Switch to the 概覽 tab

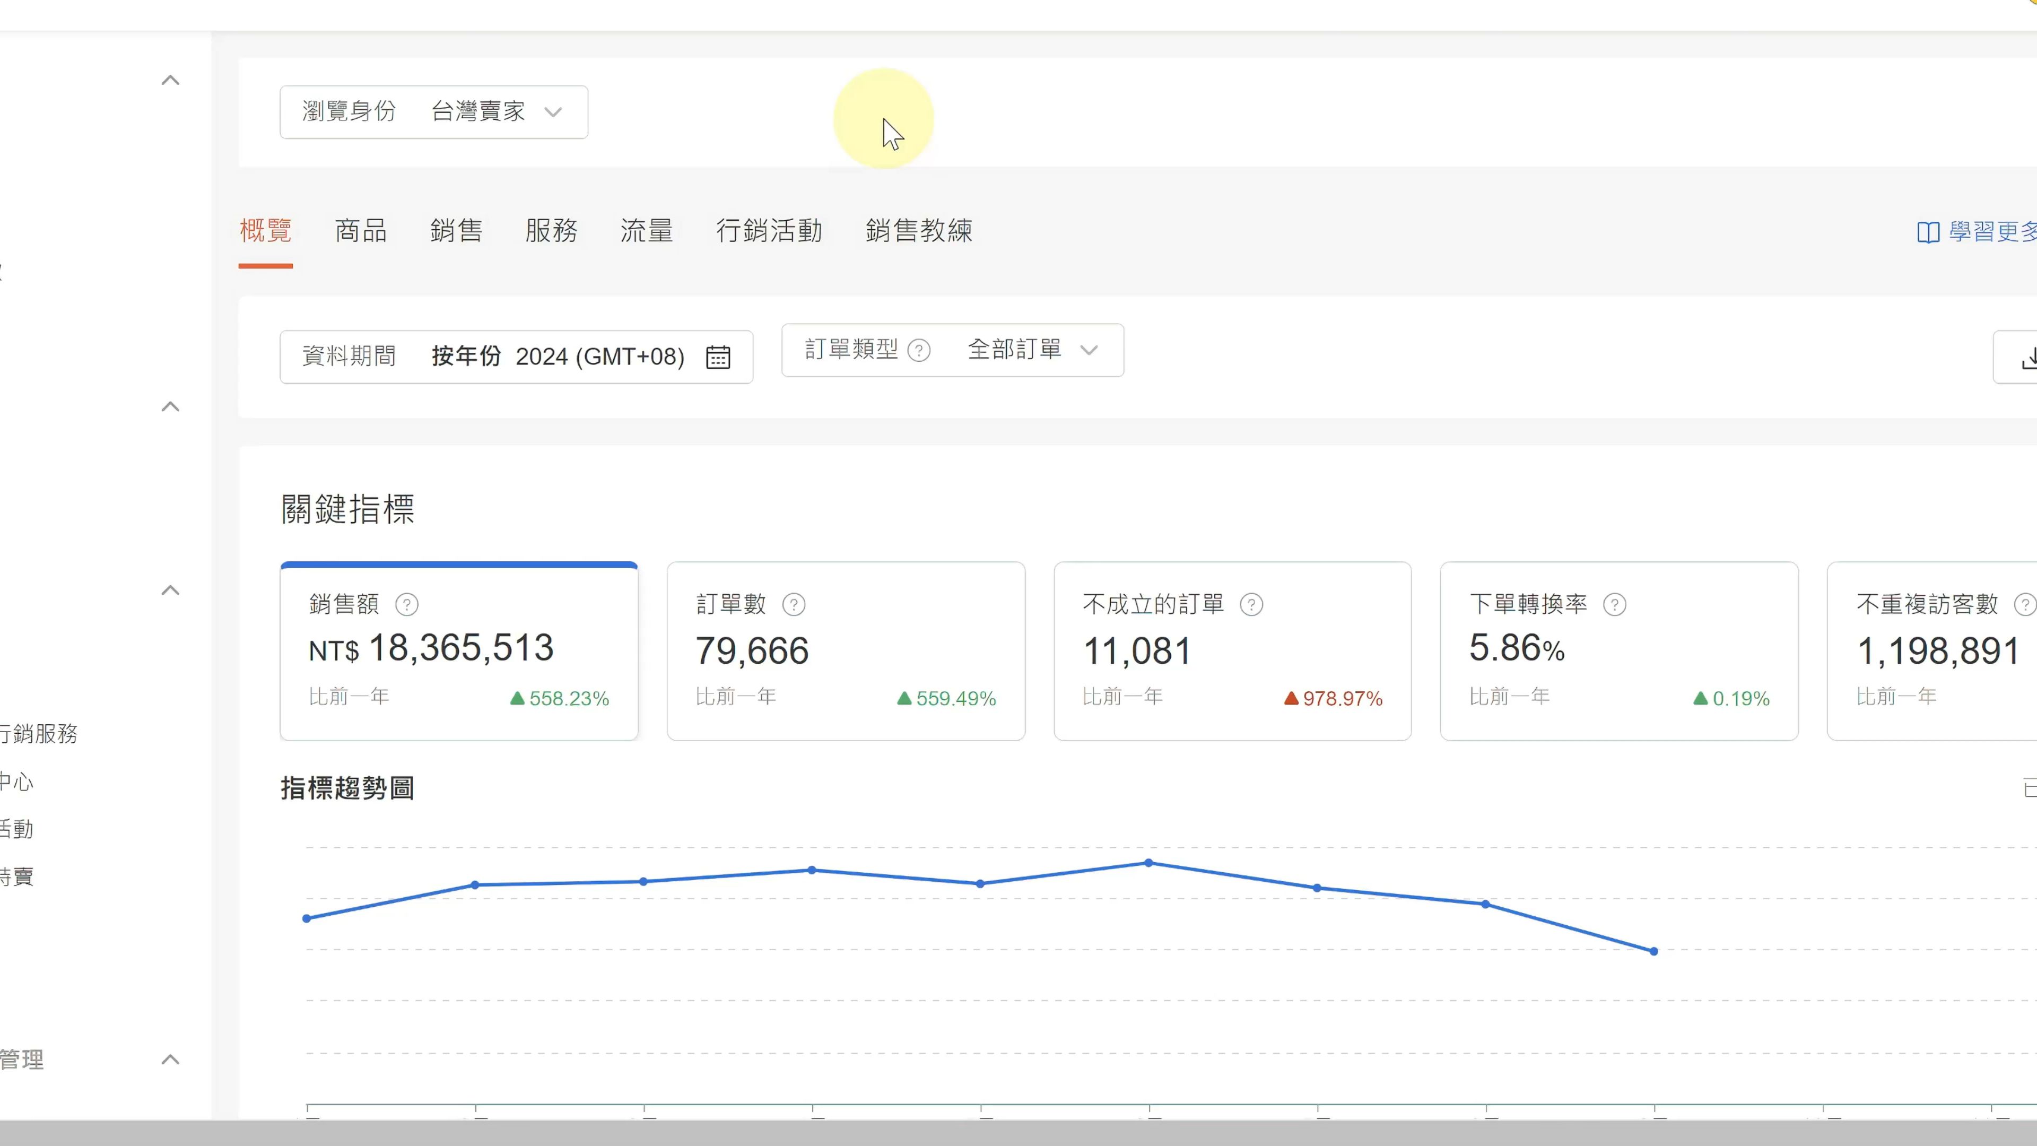coord(266,231)
